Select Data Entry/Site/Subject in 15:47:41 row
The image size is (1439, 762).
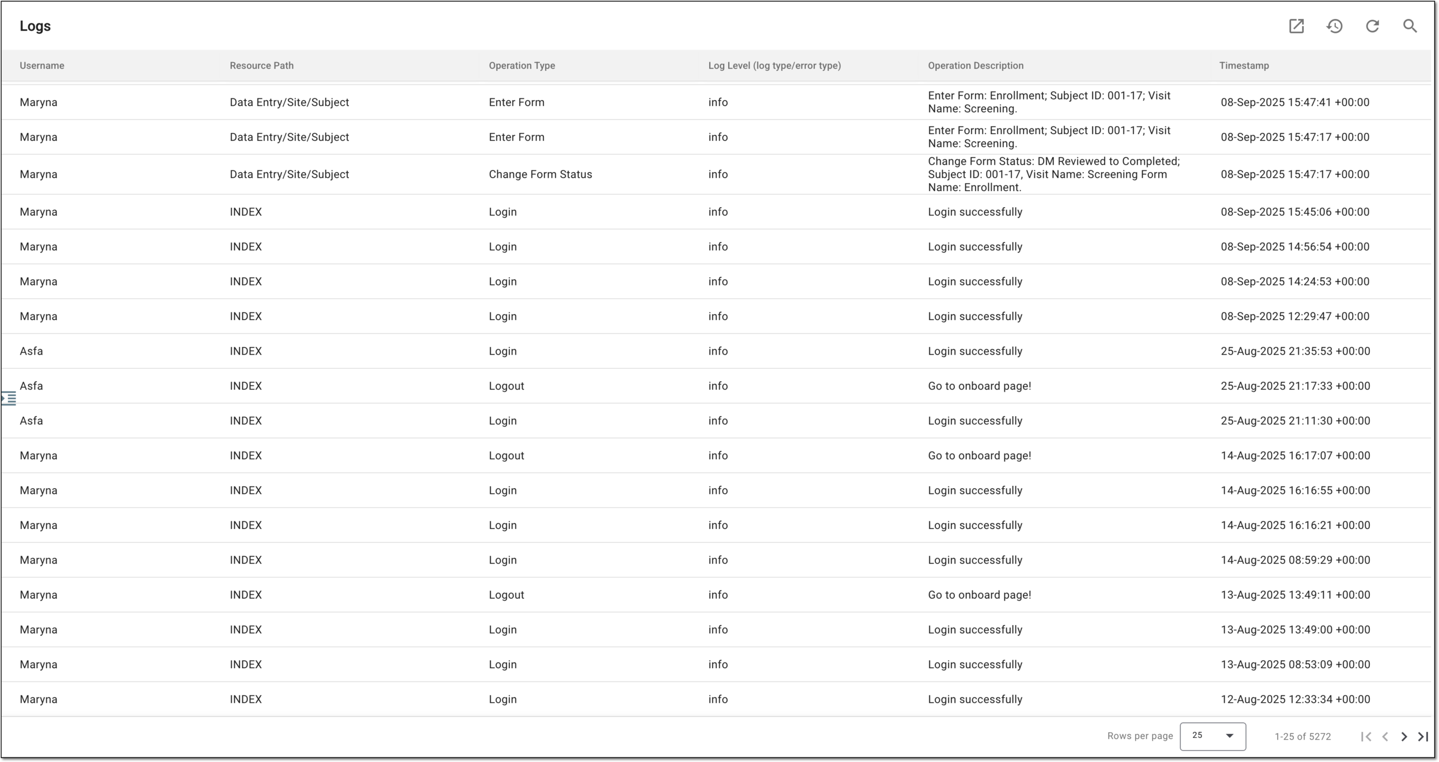(x=290, y=102)
